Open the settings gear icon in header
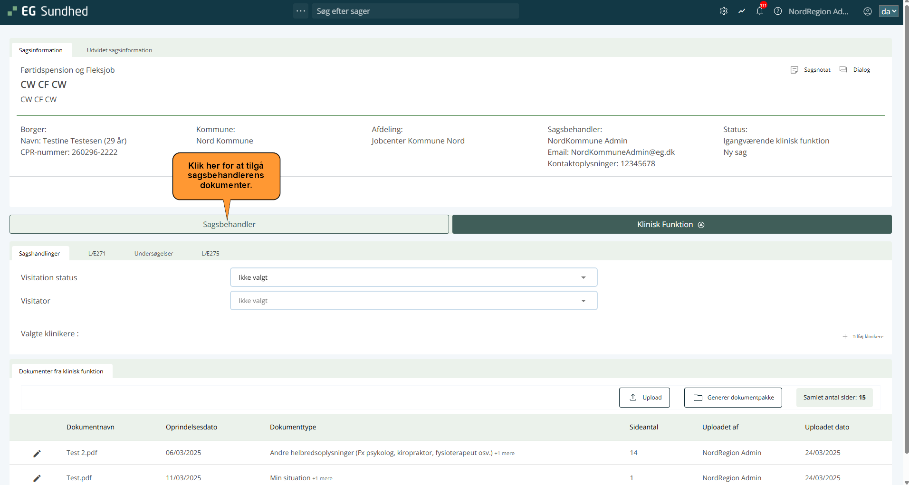The height and width of the screenshot is (485, 909). (x=723, y=11)
